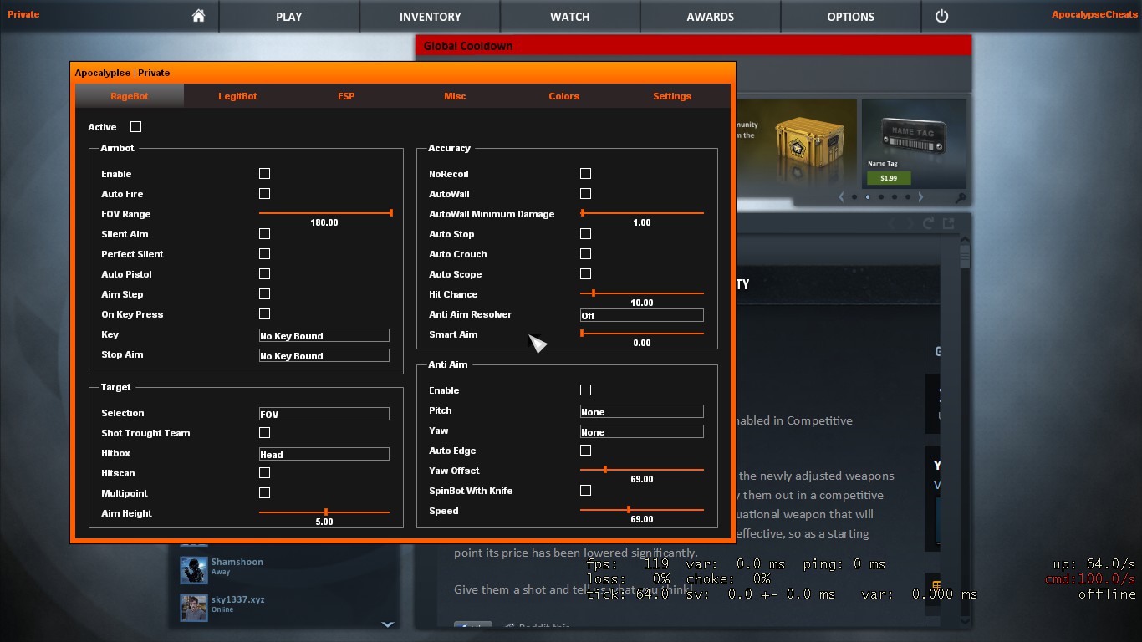Click the $1.99 Name Tag price button
Screen dimensions: 1142x642
tap(889, 178)
